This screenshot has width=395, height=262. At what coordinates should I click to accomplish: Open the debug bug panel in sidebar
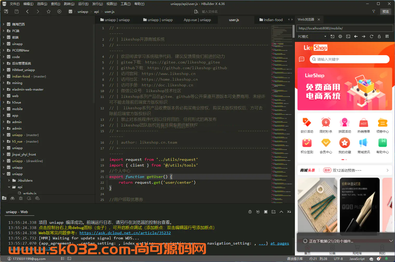click(21, 198)
